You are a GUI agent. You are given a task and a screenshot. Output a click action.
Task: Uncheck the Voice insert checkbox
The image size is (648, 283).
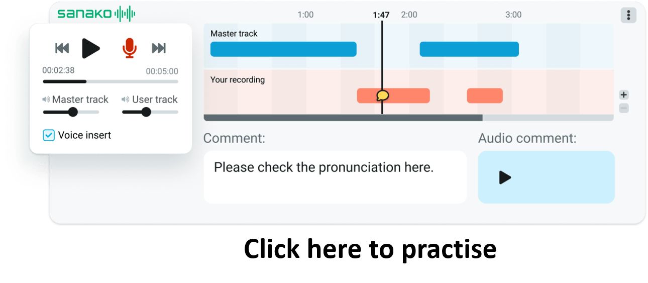(x=49, y=135)
